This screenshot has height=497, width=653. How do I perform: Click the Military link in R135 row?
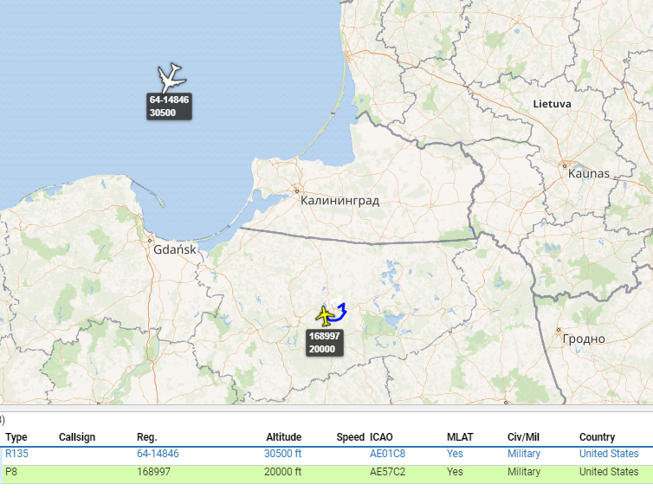tap(523, 454)
